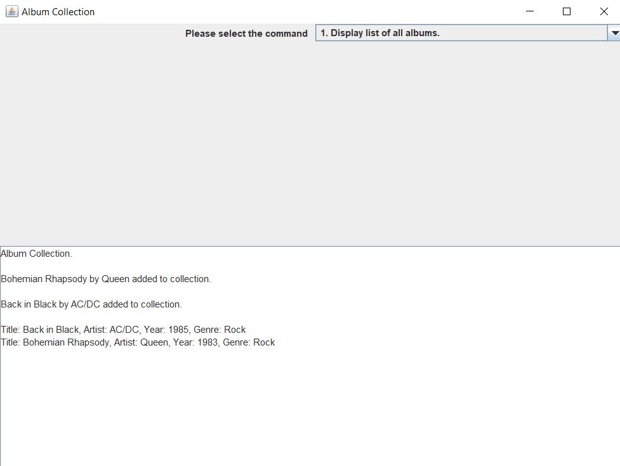Click the 'Title: Bohemian Rhapsody' entry row

point(138,342)
